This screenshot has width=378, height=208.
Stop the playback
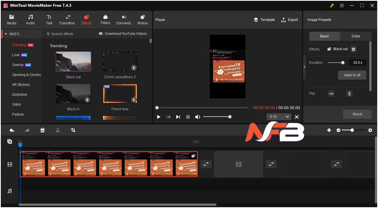(x=188, y=117)
